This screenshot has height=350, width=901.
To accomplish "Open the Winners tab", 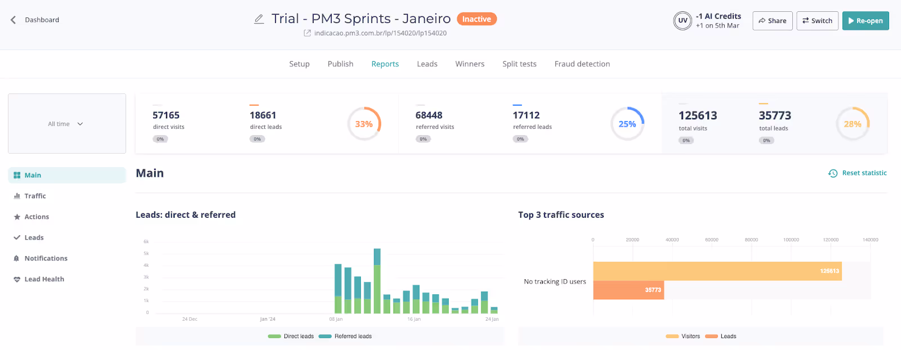I will [470, 64].
